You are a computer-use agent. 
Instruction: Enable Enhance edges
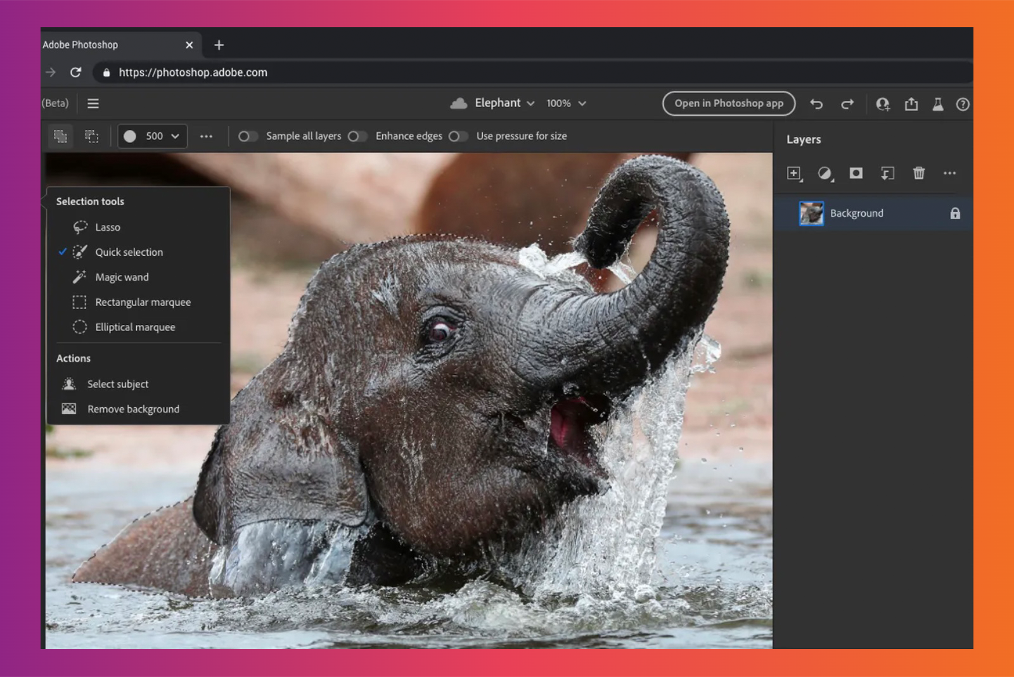(357, 136)
